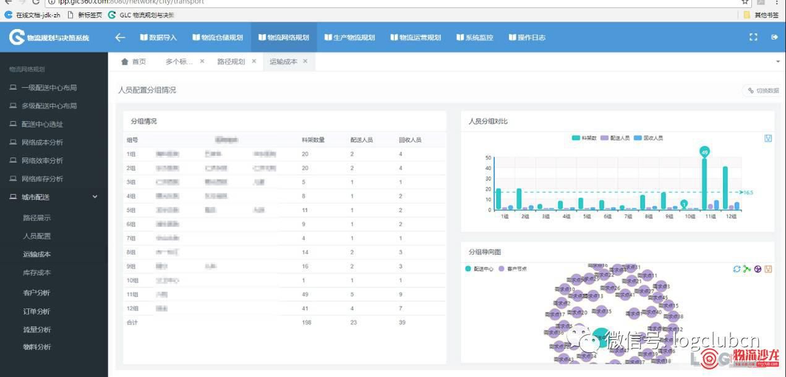Toggle the 回收人员 legend series
Image resolution: width=786 pixels, height=377 pixels.
648,138
